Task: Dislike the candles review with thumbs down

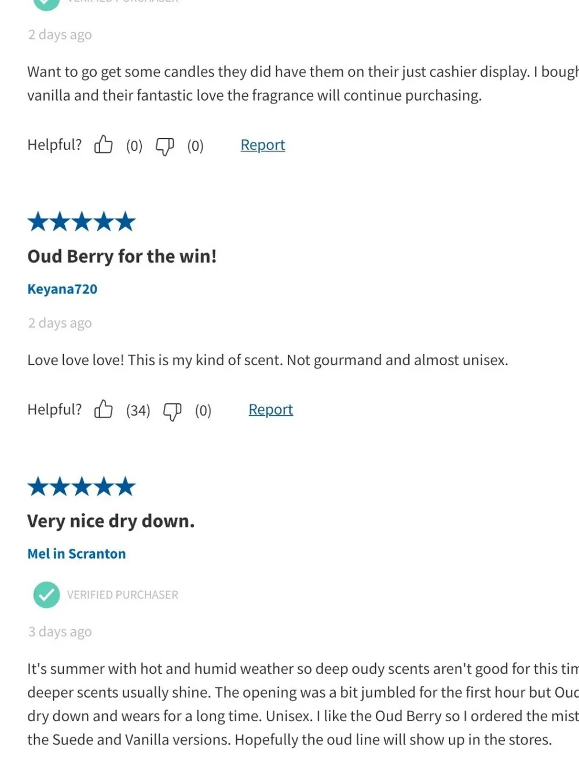Action: click(x=164, y=146)
